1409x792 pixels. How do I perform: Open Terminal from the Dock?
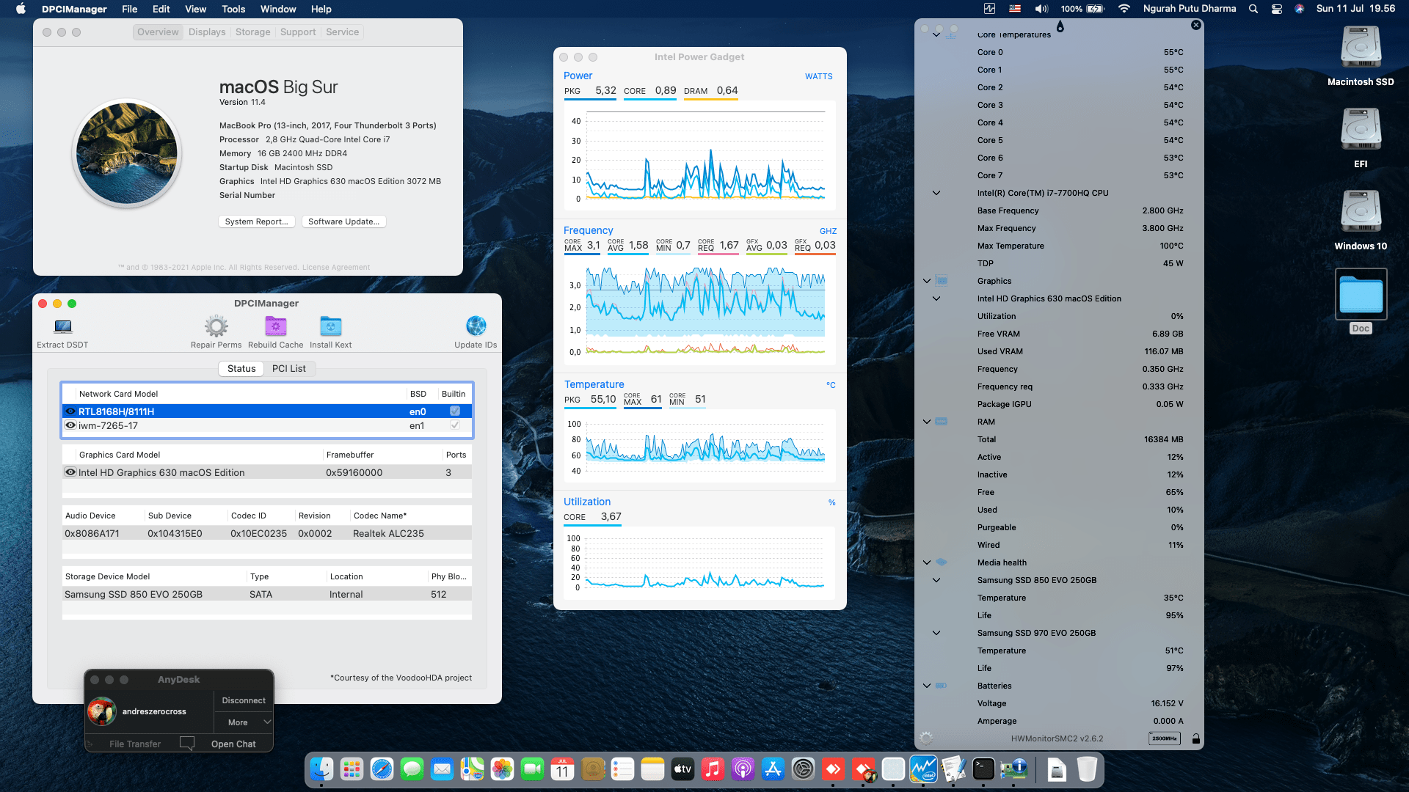983,769
